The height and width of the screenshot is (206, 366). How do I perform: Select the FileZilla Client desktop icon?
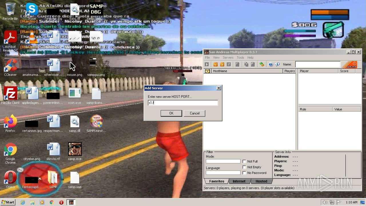click(x=10, y=96)
